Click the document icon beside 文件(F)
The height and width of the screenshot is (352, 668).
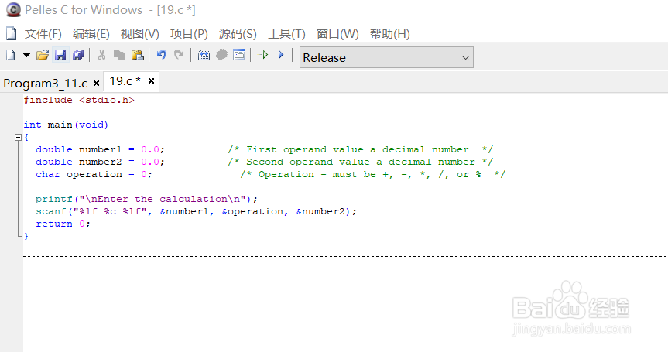click(12, 33)
